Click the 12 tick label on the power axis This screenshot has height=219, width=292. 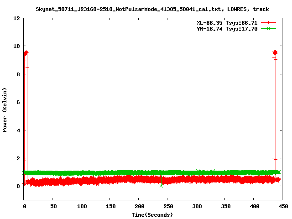pos(16,18)
